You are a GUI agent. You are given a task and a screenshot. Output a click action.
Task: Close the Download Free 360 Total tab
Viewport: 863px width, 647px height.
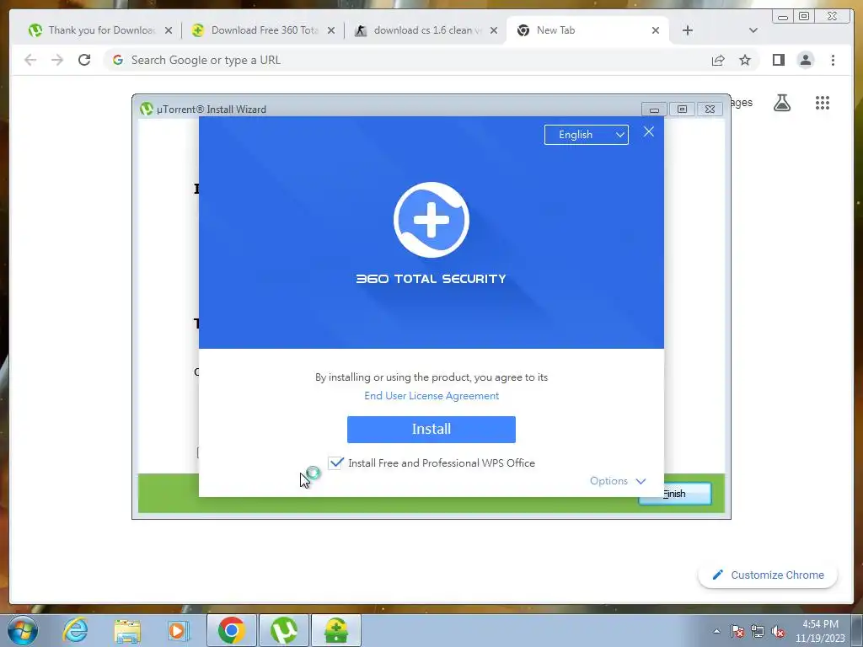(x=330, y=30)
